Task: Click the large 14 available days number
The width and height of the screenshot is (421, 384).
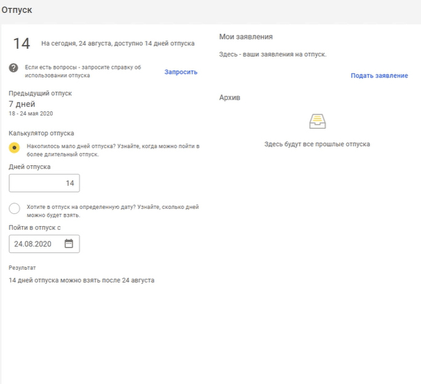Action: click(x=22, y=44)
